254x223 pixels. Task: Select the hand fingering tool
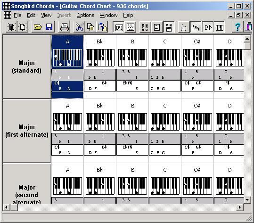tap(183, 27)
